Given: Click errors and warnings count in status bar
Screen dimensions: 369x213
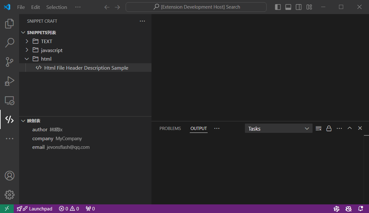Looking at the screenshot, I should (69, 209).
